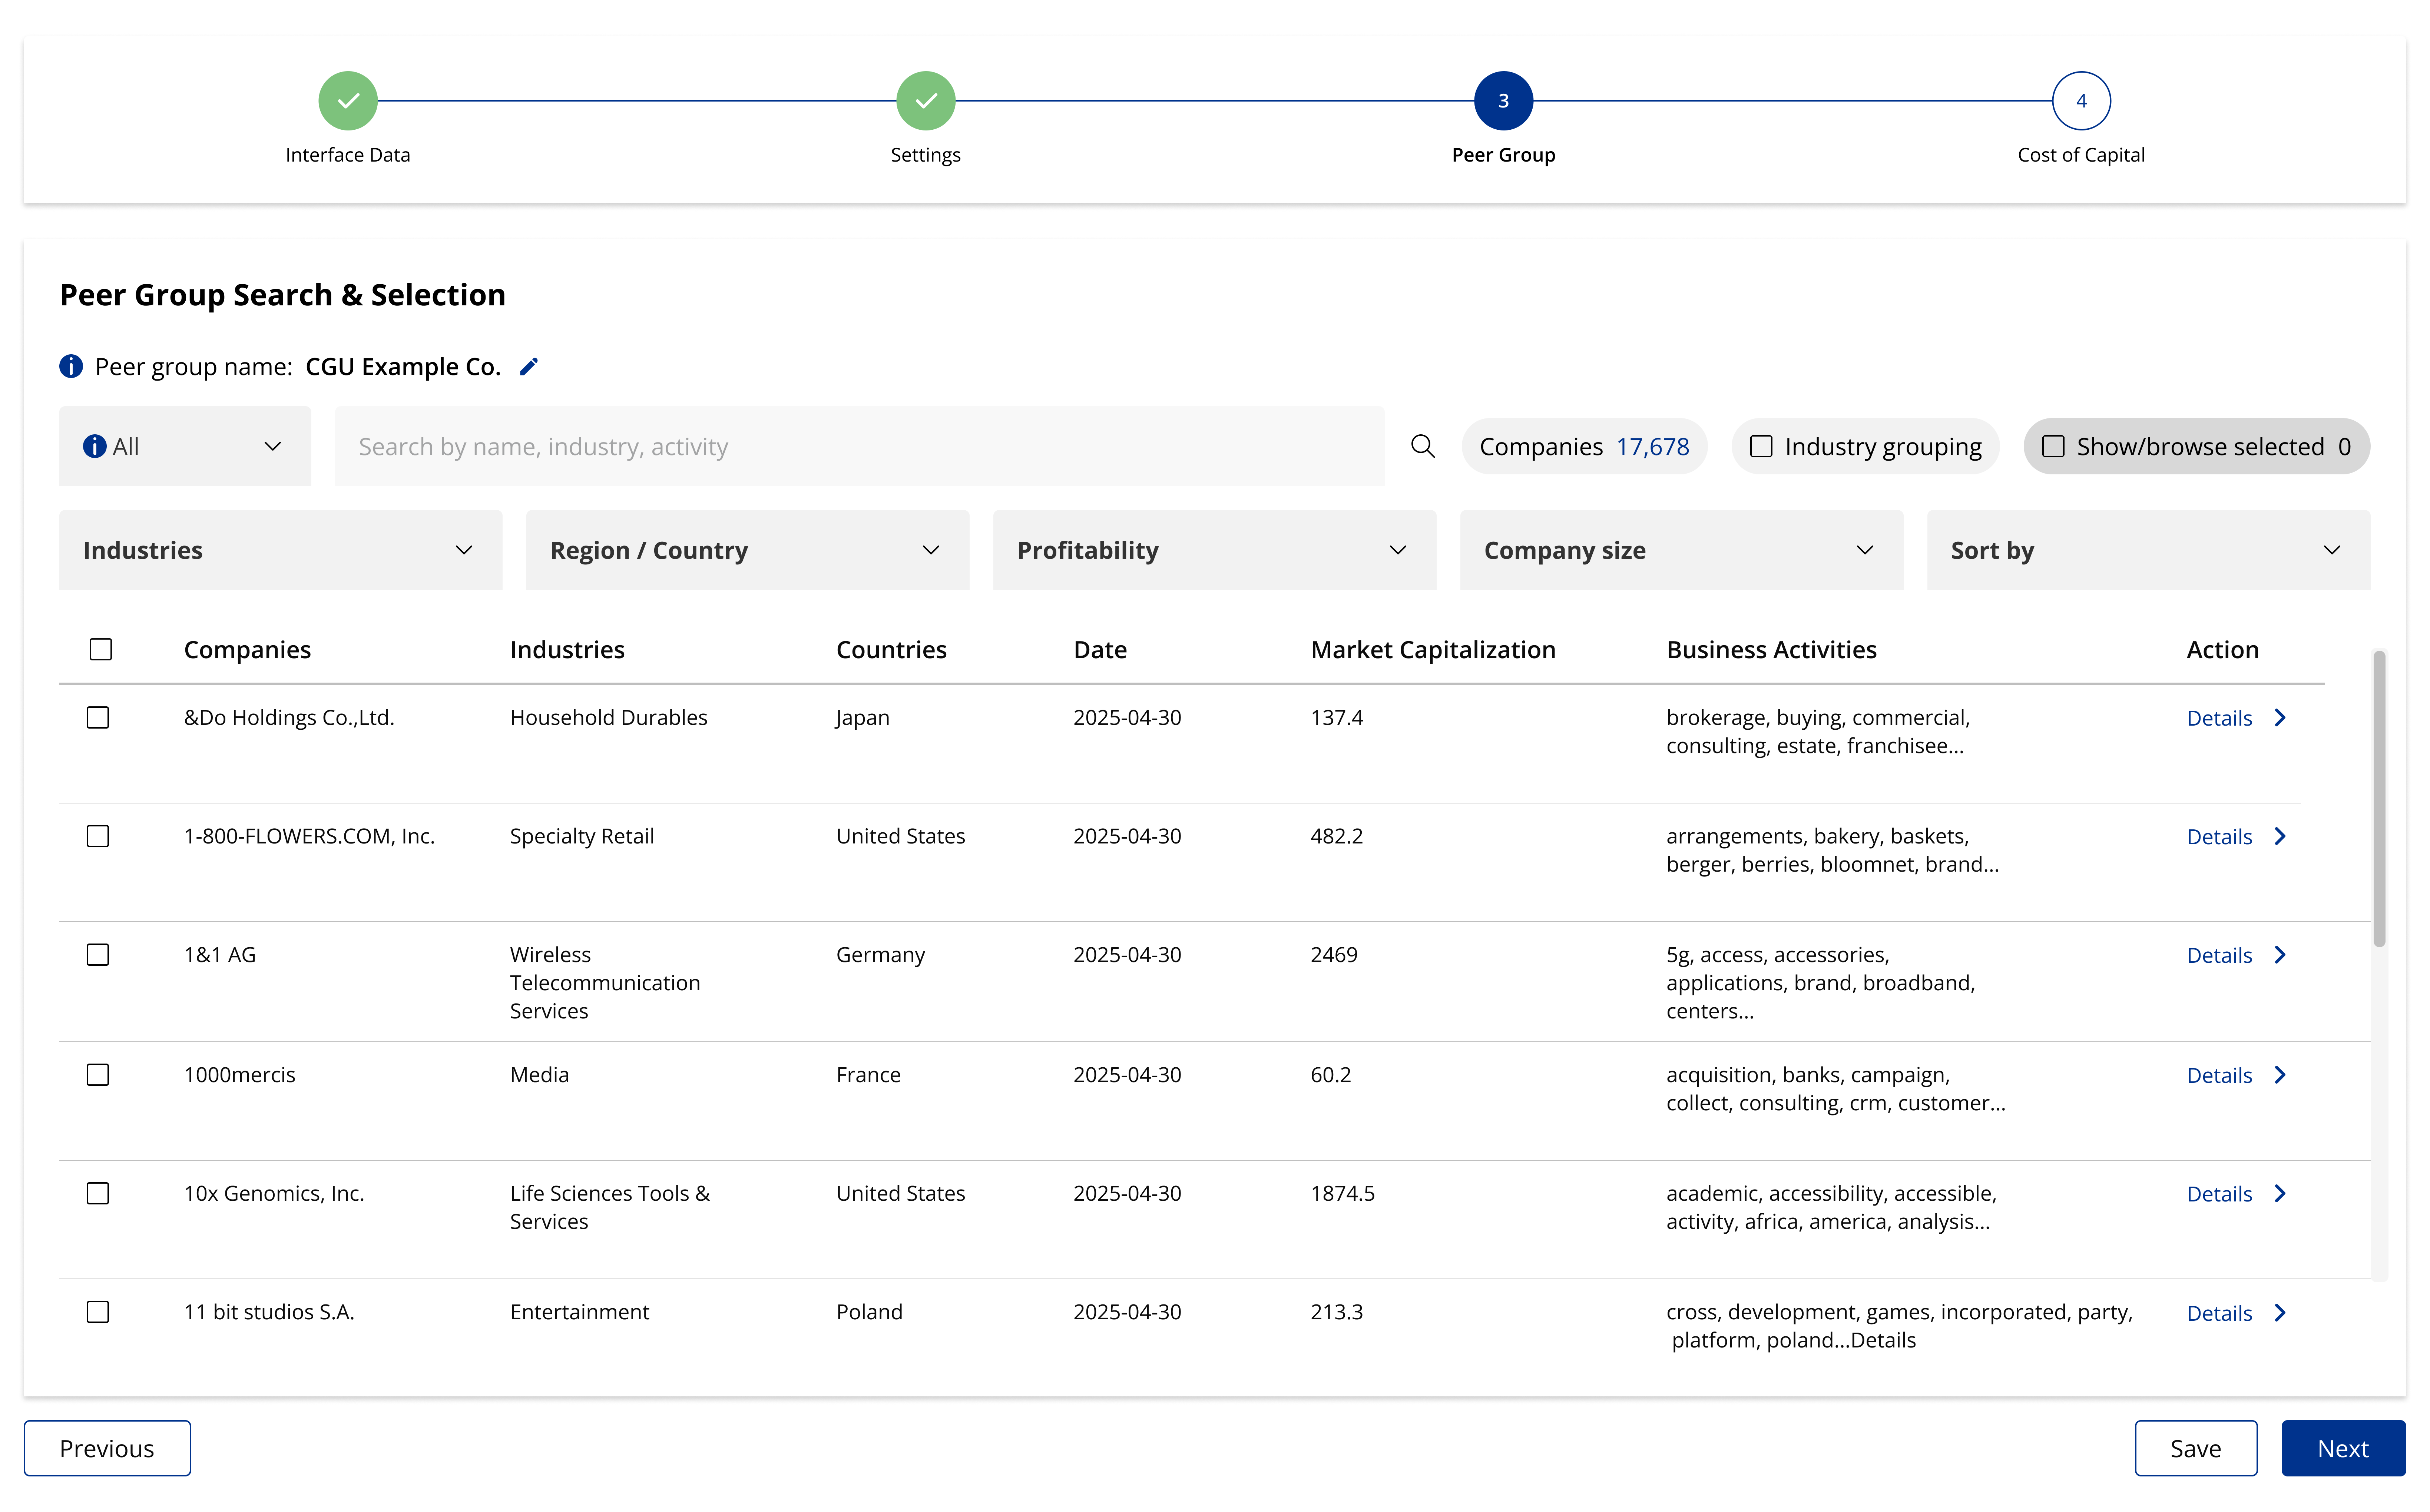The height and width of the screenshot is (1512, 2430).
Task: Open Details link for 1000mercis
Action: 2219,1075
